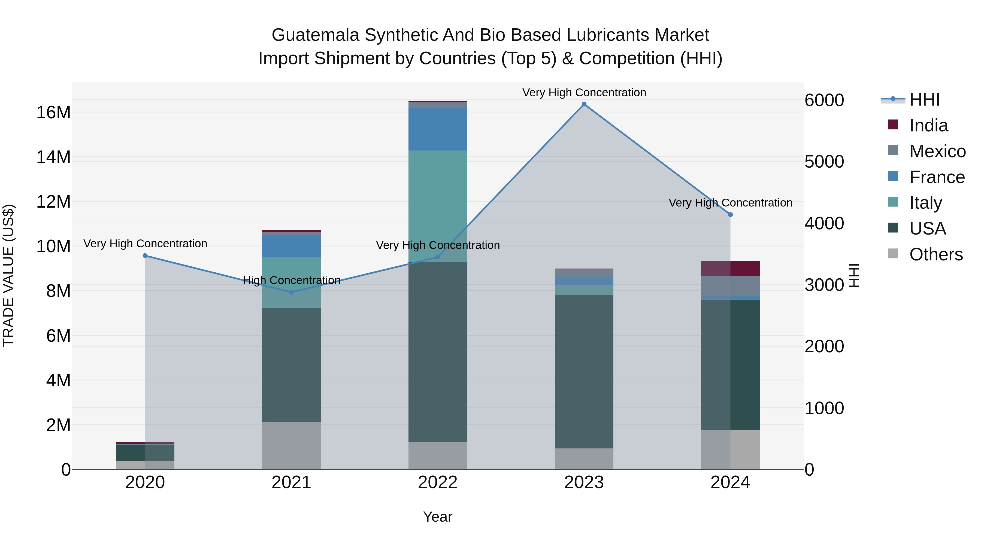The width and height of the screenshot is (981, 551).
Task: Click the USA segment of the 2020 bar
Action: (x=145, y=453)
